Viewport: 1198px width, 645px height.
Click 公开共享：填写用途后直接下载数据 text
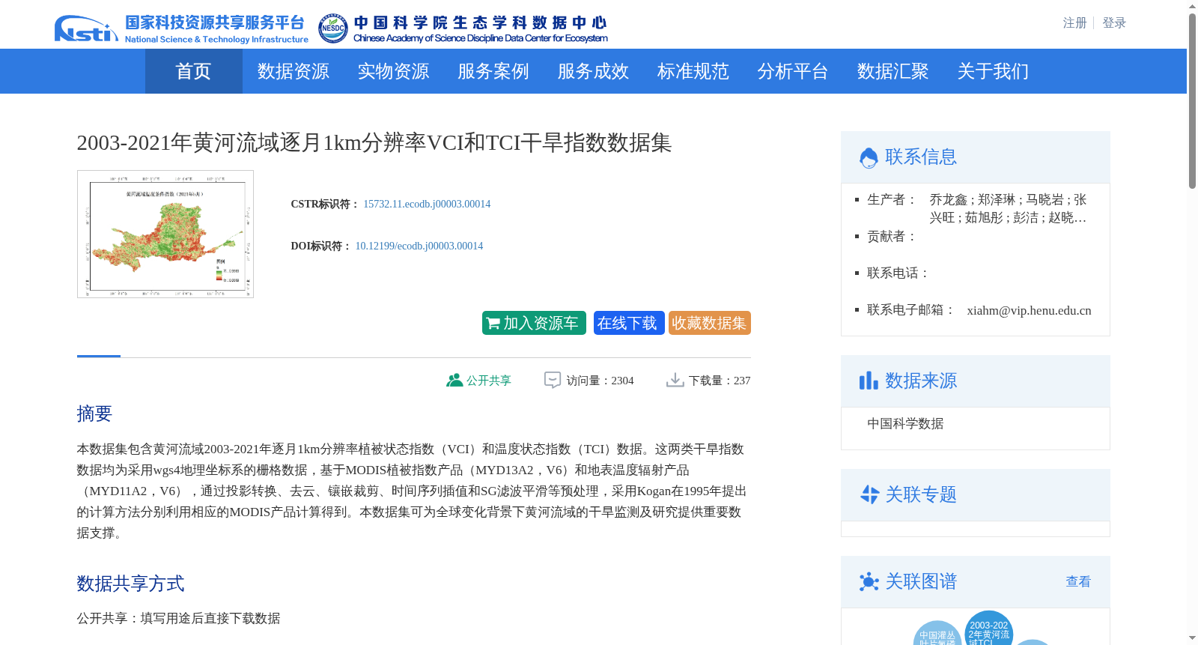point(178,618)
